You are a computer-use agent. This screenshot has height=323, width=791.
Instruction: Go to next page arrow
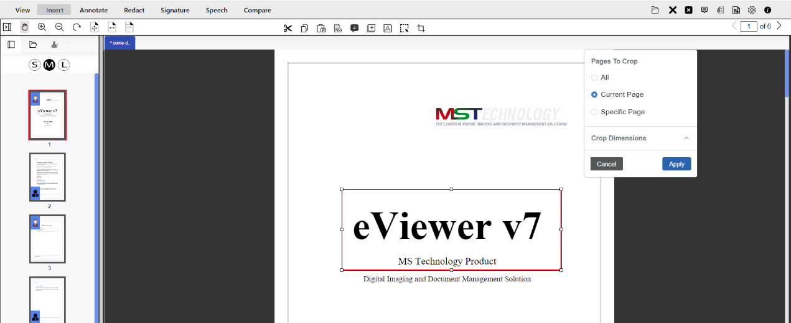click(x=779, y=26)
